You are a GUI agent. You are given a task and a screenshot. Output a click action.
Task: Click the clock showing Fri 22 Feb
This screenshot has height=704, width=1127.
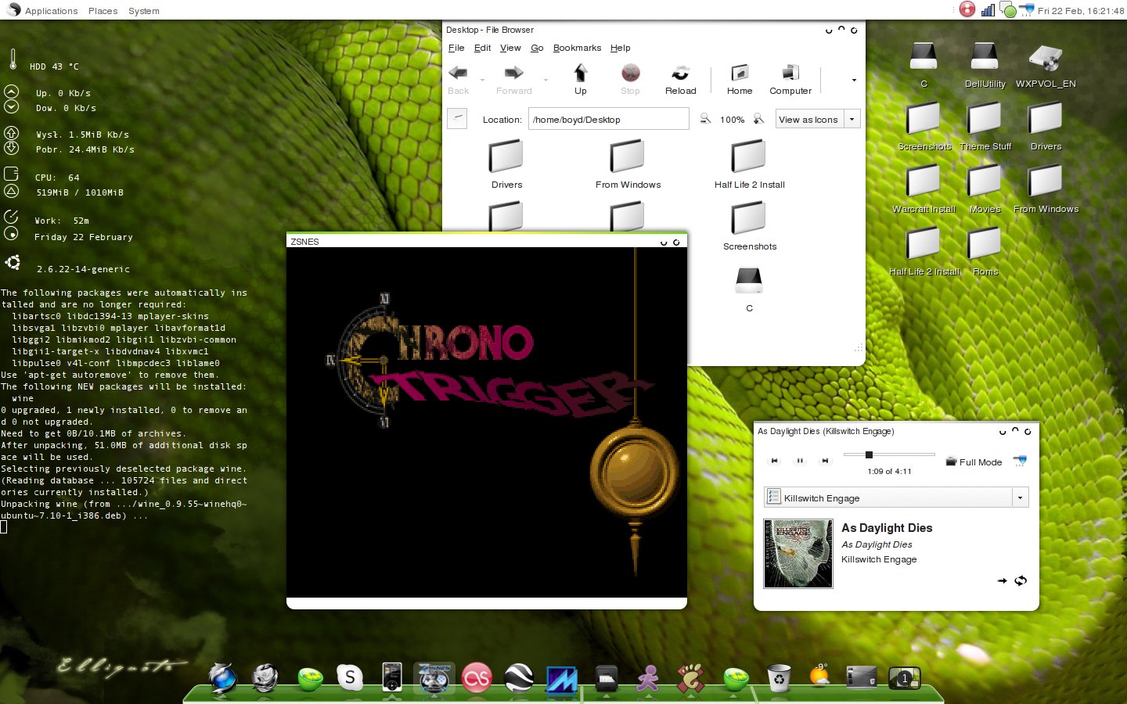click(x=1080, y=11)
